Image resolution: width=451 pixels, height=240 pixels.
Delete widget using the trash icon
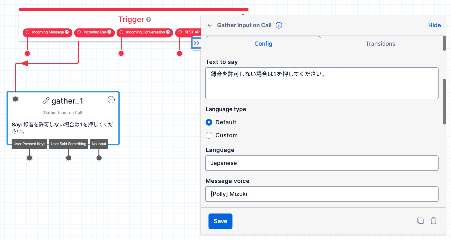[x=433, y=221]
